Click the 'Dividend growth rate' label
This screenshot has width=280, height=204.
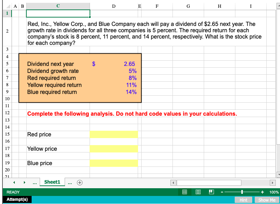pyautogui.click(x=53, y=71)
